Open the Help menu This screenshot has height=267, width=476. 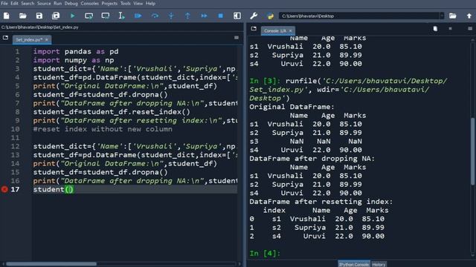coord(150,3)
